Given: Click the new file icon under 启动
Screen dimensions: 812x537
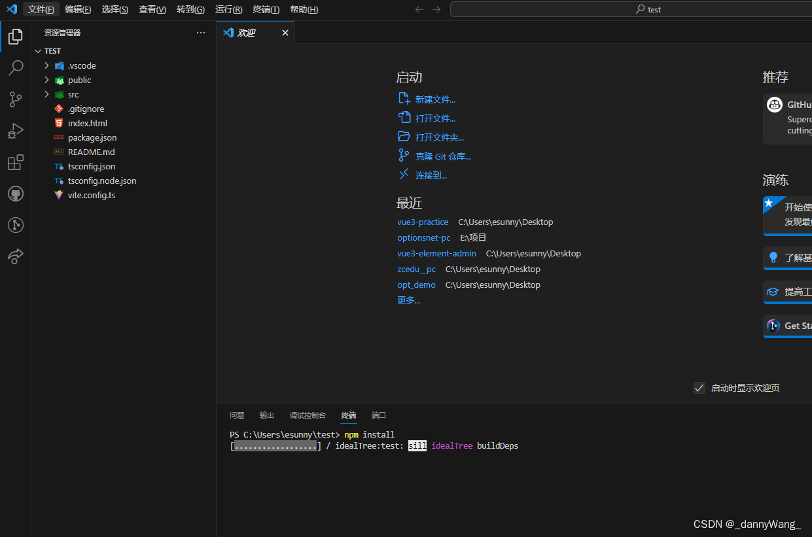Looking at the screenshot, I should pyautogui.click(x=404, y=99).
